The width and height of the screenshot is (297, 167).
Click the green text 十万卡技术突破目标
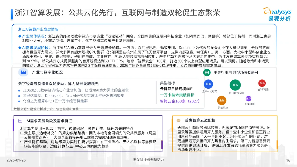tap(177, 95)
